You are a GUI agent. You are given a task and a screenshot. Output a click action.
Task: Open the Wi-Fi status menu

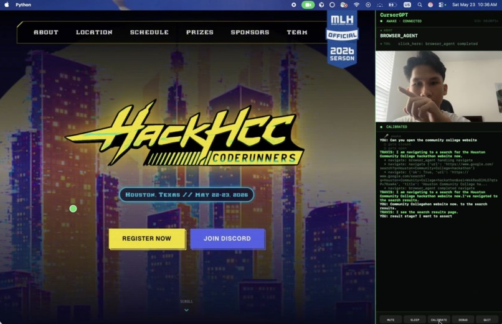356,5
